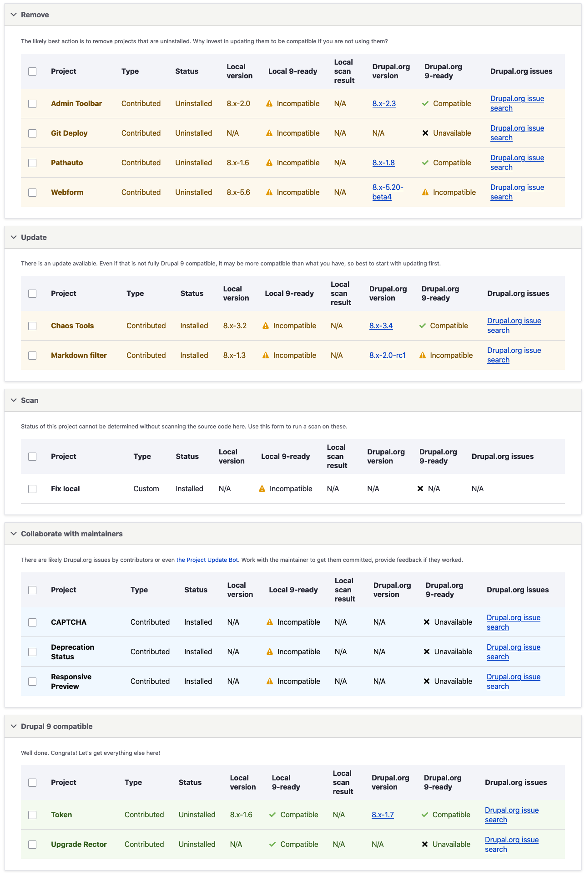Click warning icon in Deprecation Status row

click(x=270, y=652)
